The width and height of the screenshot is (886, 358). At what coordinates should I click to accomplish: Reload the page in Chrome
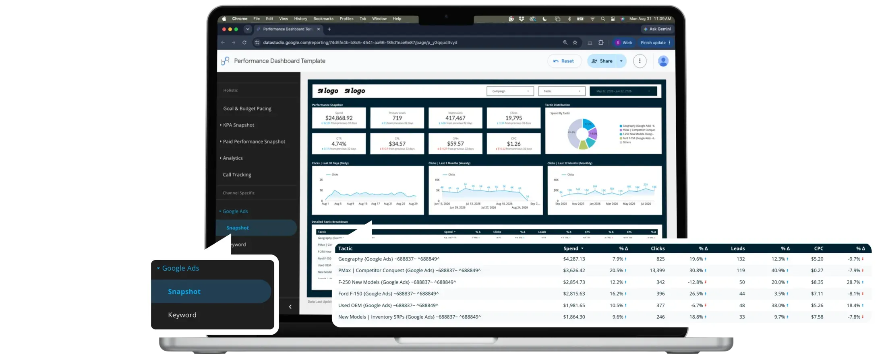[x=244, y=42]
